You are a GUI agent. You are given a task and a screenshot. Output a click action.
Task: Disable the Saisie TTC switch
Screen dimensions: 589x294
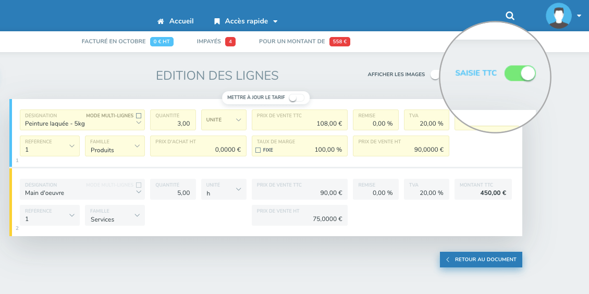click(x=520, y=73)
